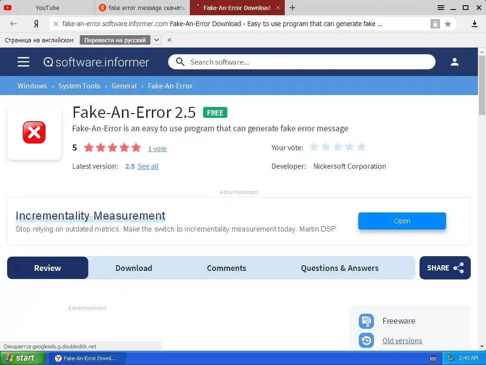This screenshot has height=365, width=486.
Task: Rate two stars in Your vote
Action: (326, 147)
